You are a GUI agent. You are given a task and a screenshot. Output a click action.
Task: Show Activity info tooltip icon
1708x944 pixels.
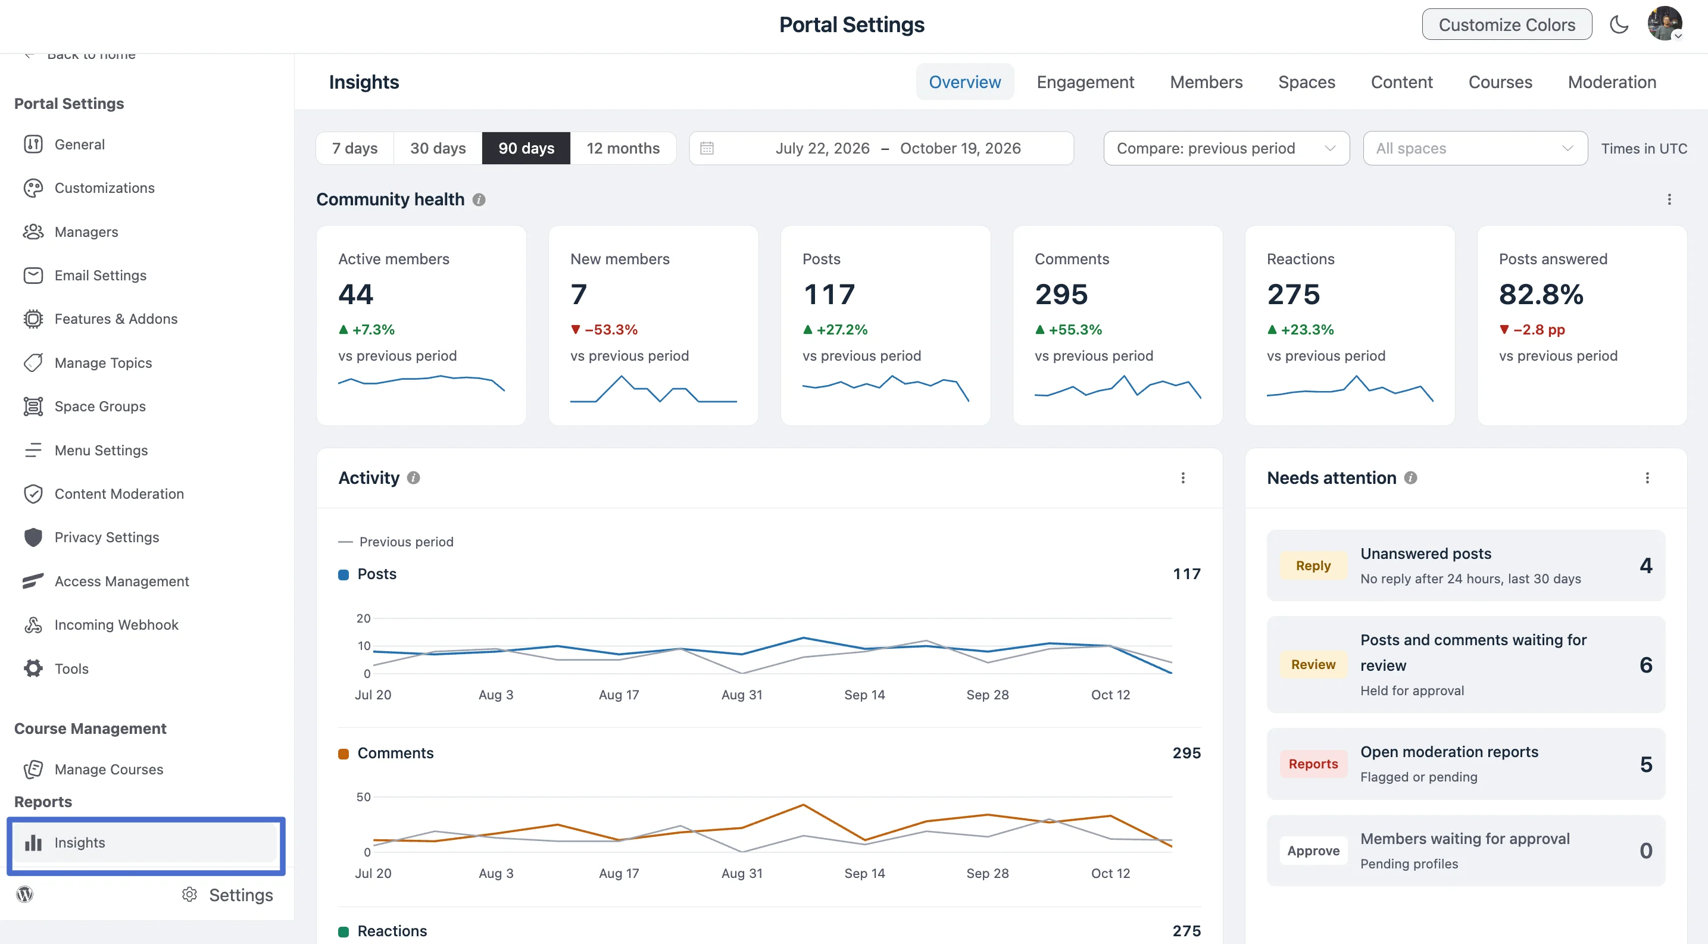[x=413, y=478]
